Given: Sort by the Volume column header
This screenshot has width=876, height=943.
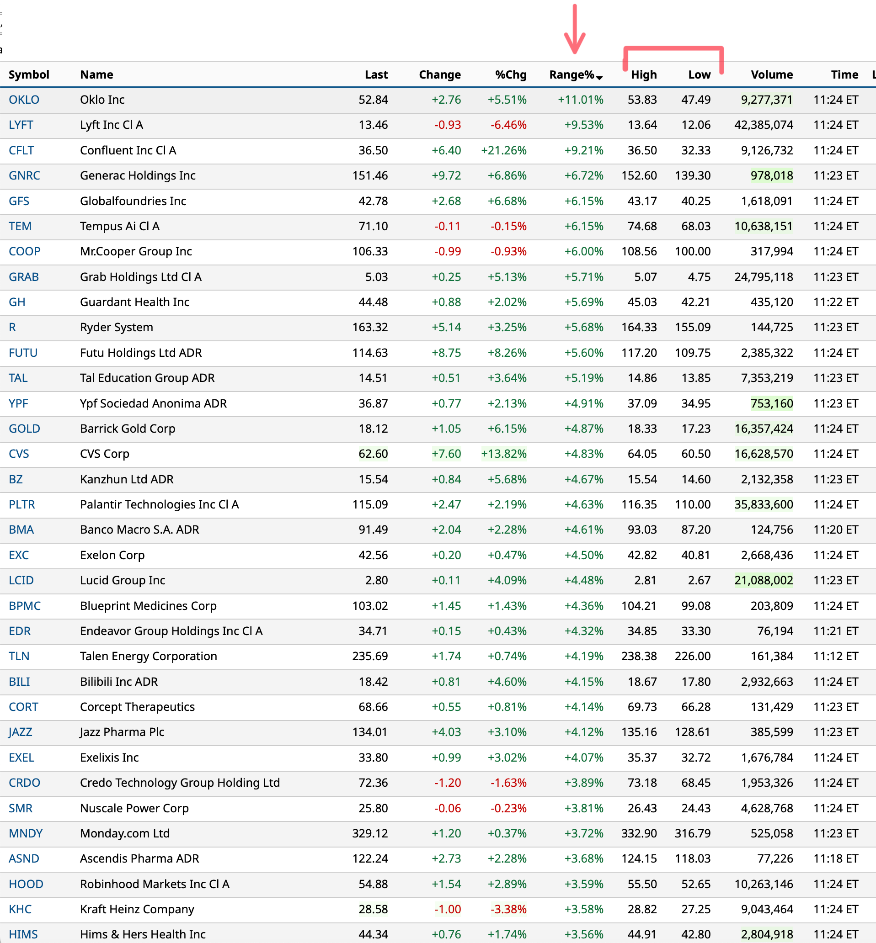Looking at the screenshot, I should [x=771, y=75].
